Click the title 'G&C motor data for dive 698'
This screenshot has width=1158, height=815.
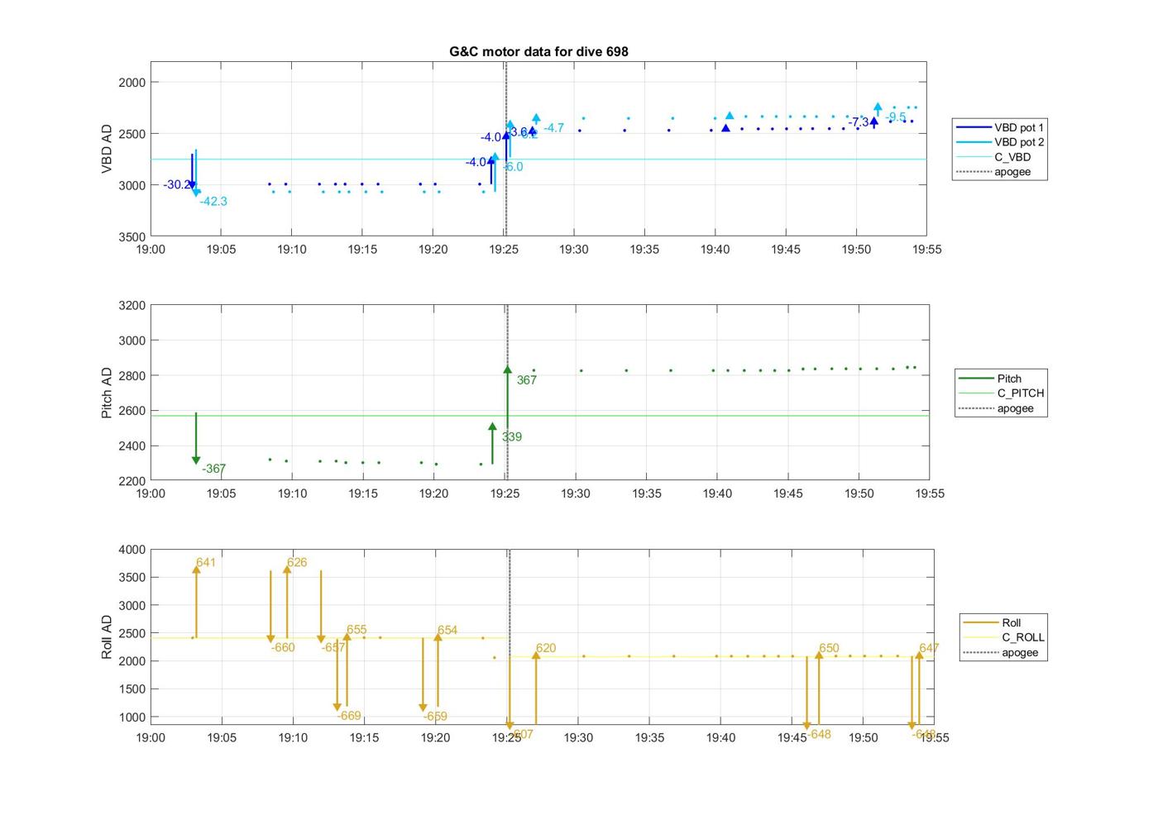pyautogui.click(x=538, y=51)
